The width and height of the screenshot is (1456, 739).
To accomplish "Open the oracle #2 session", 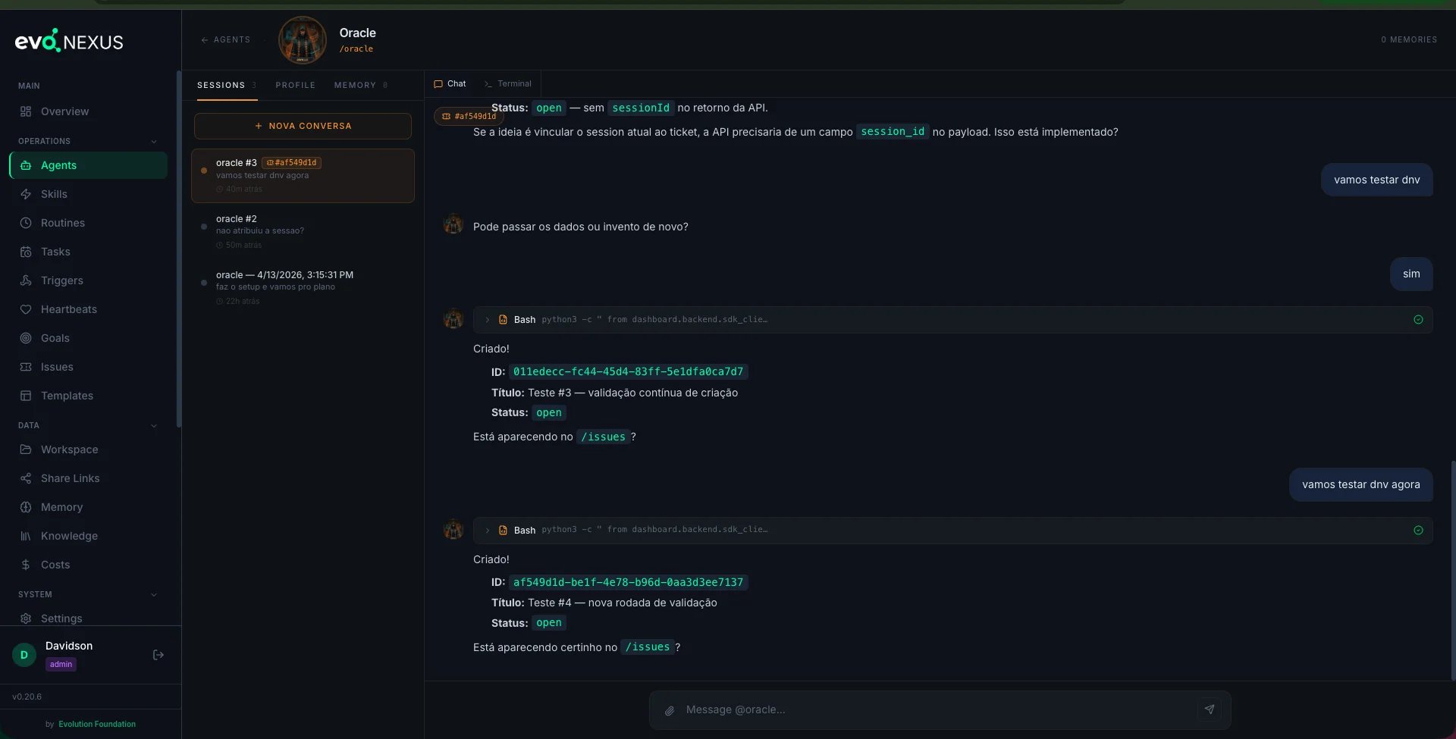I will click(x=303, y=231).
